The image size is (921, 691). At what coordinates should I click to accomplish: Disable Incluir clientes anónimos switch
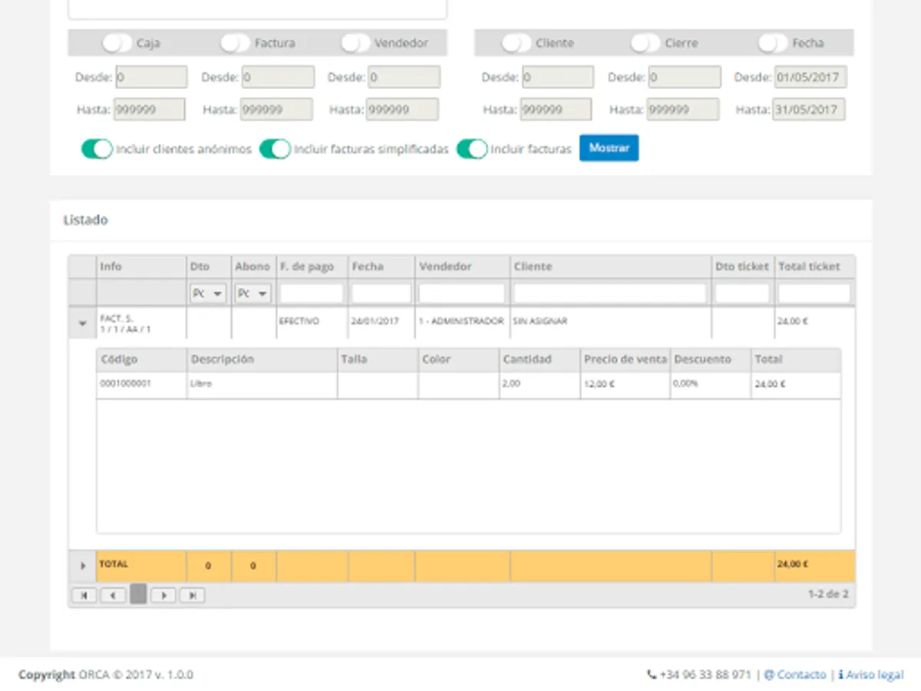point(97,149)
